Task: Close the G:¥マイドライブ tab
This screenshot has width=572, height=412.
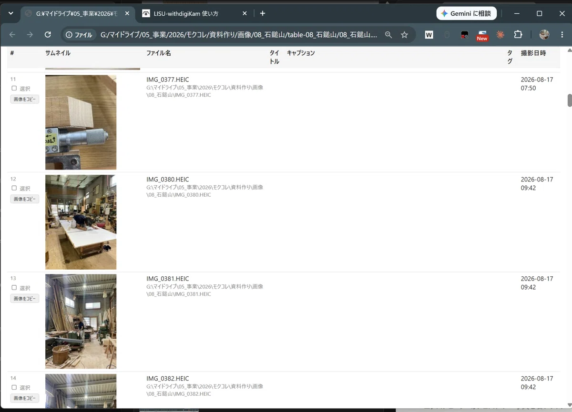Action: pyautogui.click(x=126, y=14)
